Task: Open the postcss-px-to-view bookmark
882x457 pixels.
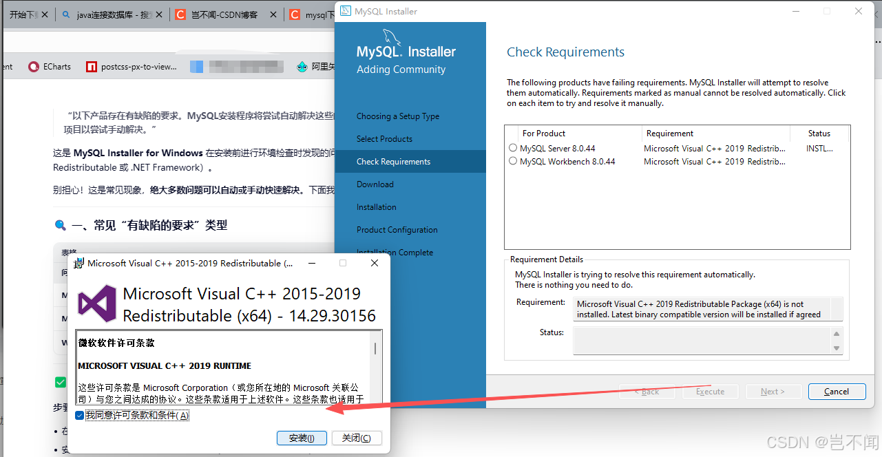Action: [132, 67]
